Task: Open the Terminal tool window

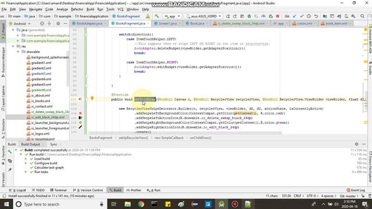Action: pos(58,190)
